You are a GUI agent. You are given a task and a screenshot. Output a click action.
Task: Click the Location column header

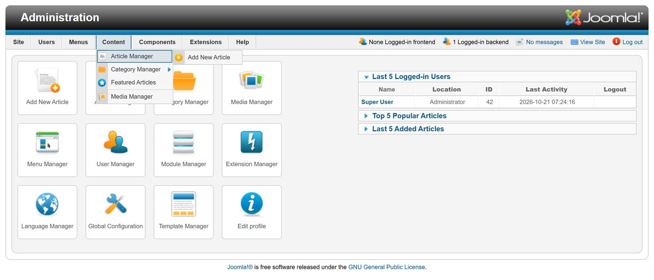[447, 90]
